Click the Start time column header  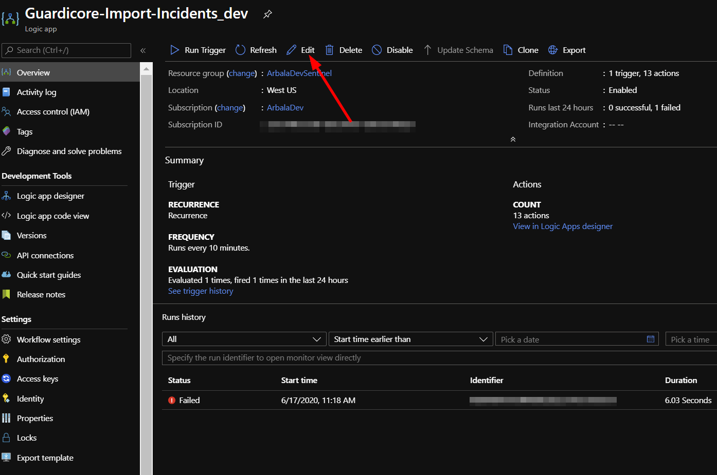click(299, 380)
